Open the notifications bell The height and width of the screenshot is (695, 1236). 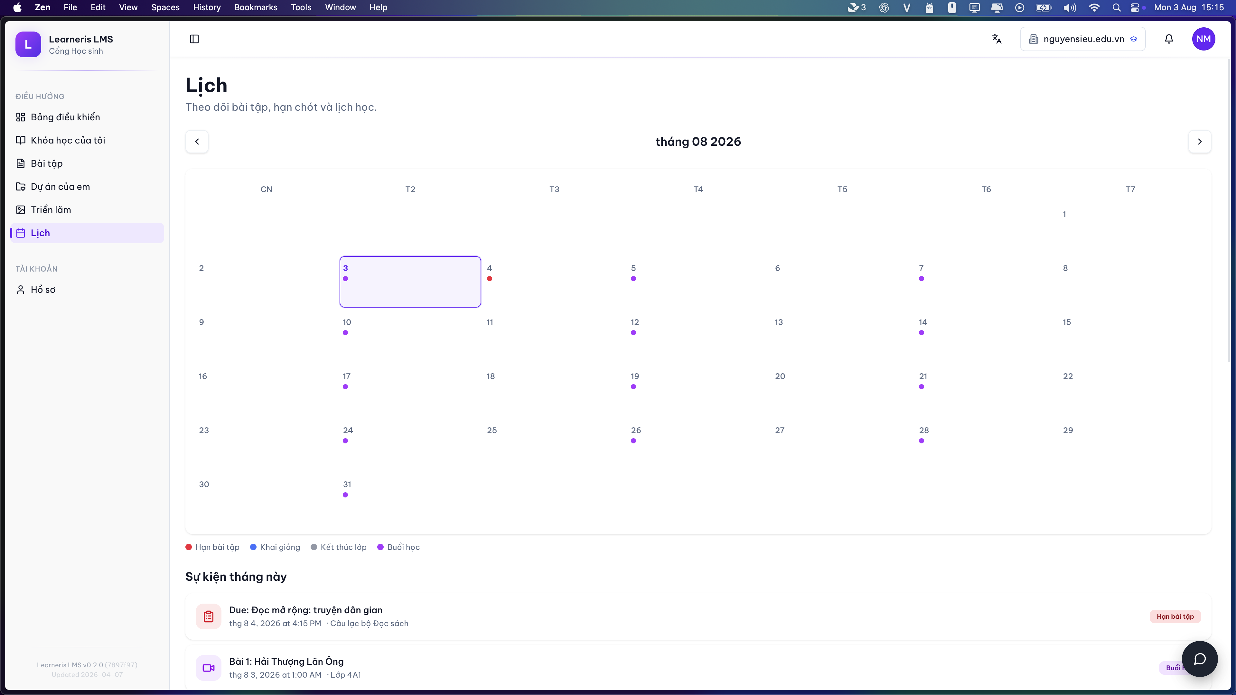click(1169, 39)
